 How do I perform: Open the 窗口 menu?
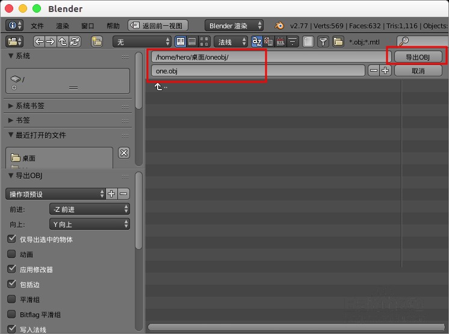click(x=88, y=26)
